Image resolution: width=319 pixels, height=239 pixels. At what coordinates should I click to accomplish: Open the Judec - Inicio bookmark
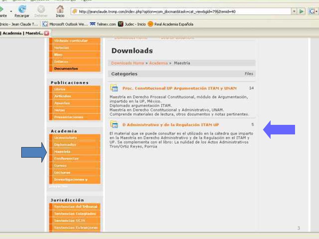(x=132, y=24)
